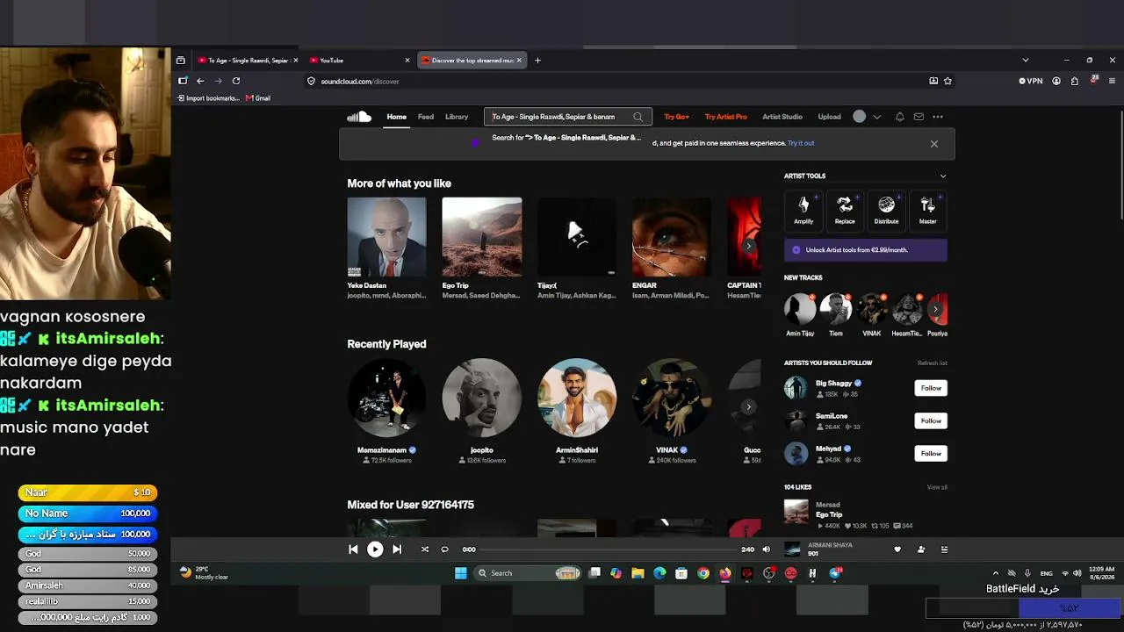Viewport: 1124px width, 632px height.
Task: Seek on the track progress bar
Action: click(x=608, y=549)
